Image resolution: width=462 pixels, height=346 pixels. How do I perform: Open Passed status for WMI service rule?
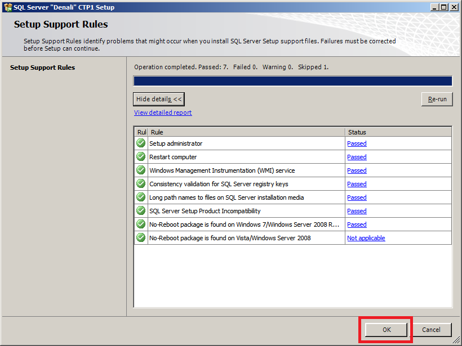tap(357, 170)
